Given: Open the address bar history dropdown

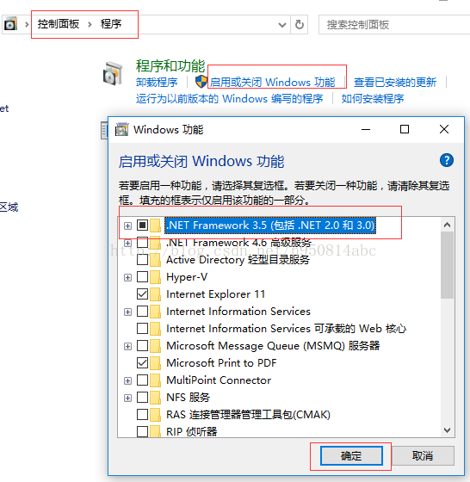Looking at the screenshot, I should coord(281,25).
